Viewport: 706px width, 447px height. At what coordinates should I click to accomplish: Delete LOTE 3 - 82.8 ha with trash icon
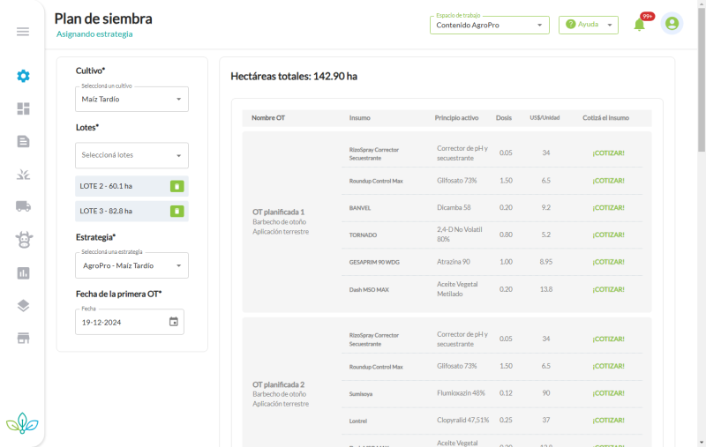click(x=177, y=211)
